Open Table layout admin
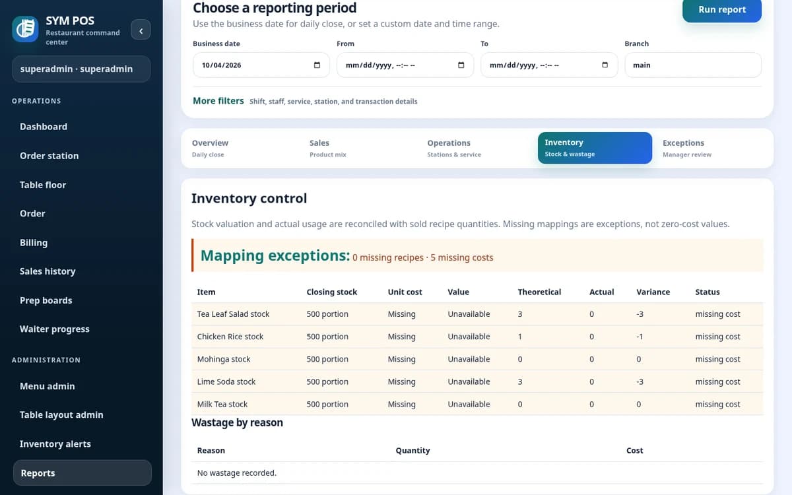The height and width of the screenshot is (495, 792). 82,415
